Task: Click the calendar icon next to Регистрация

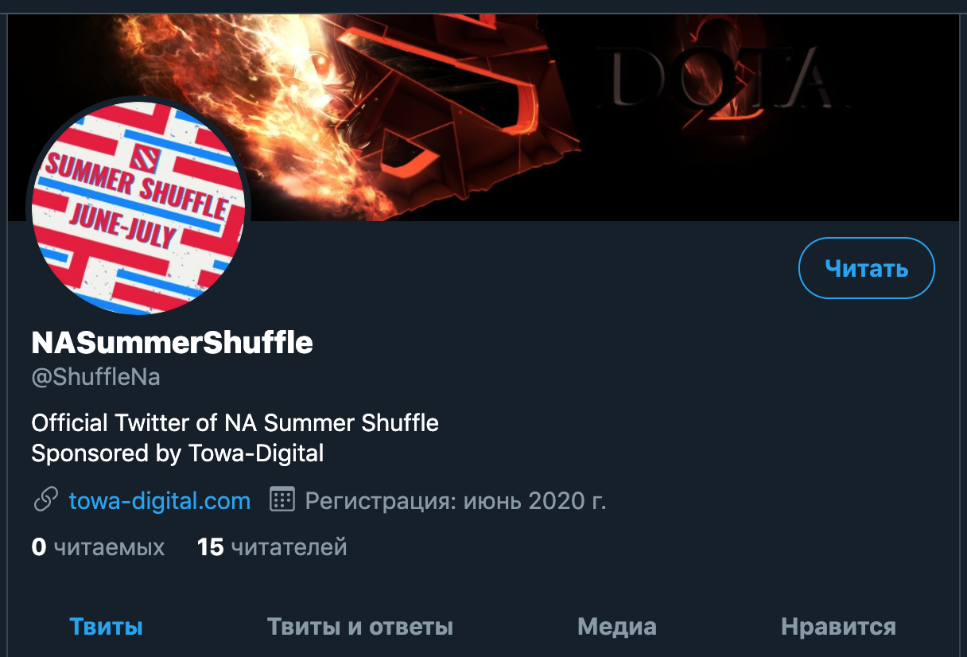Action: (282, 500)
